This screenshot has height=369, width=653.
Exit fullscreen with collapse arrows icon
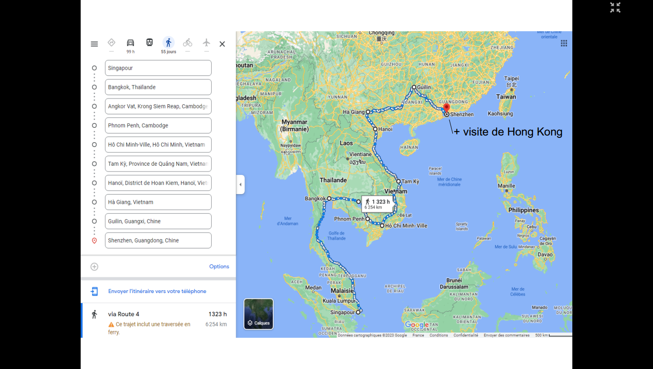(x=615, y=7)
